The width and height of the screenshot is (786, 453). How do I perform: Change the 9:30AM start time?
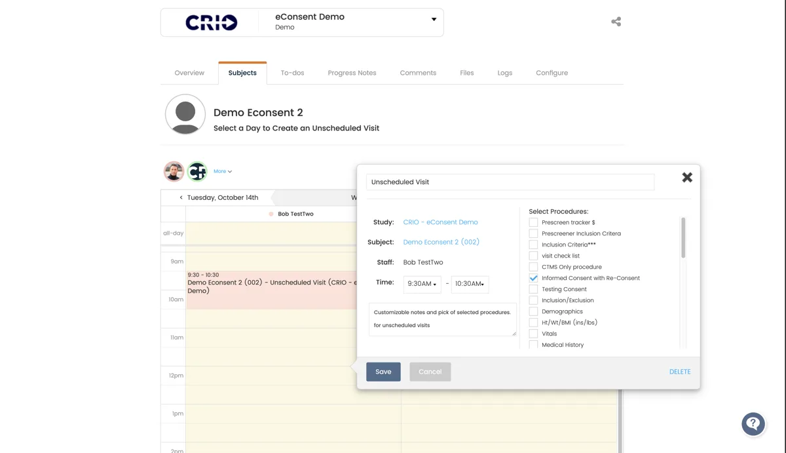(x=422, y=284)
